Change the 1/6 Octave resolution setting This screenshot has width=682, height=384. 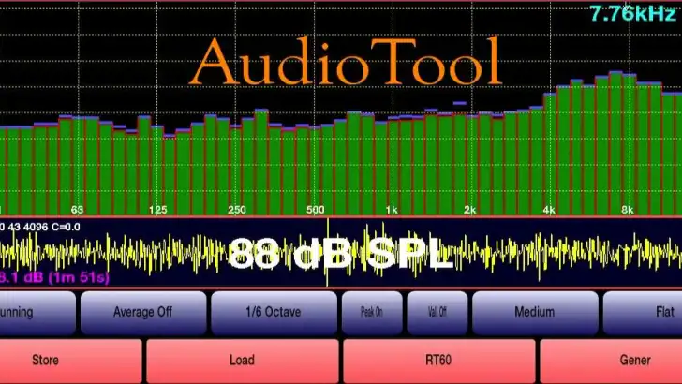[x=274, y=313]
